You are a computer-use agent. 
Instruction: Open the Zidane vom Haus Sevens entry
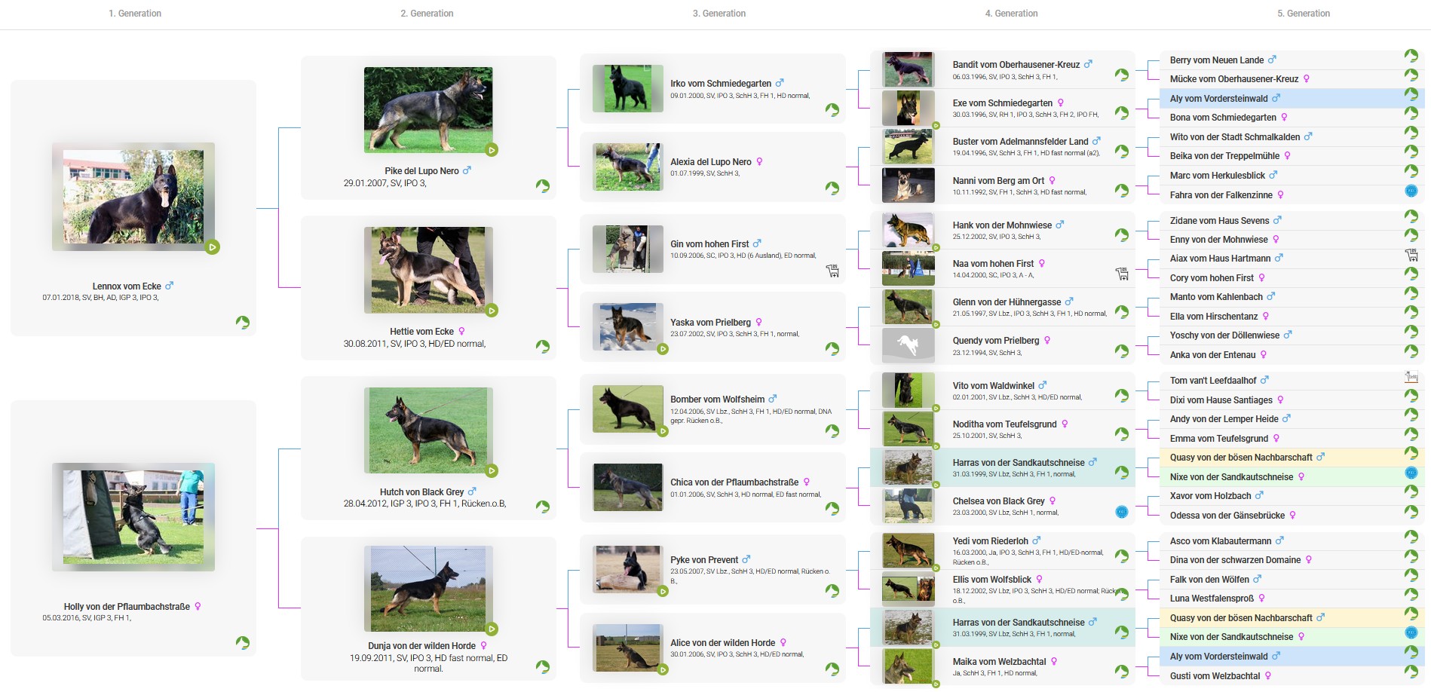coord(1219,221)
